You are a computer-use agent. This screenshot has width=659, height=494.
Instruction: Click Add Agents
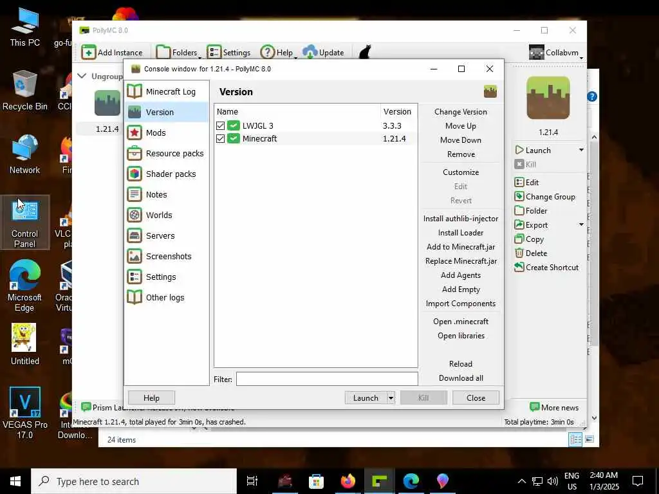(x=461, y=275)
